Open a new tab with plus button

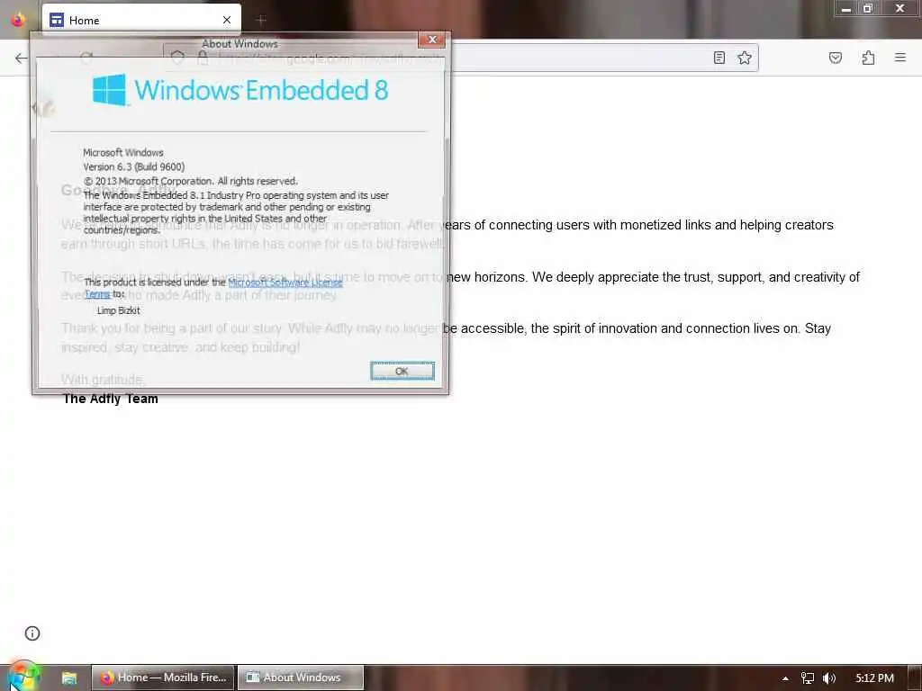tap(261, 20)
